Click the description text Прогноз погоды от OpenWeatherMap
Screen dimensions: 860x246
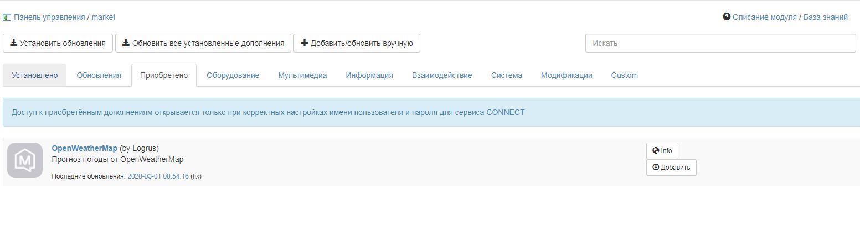click(117, 159)
